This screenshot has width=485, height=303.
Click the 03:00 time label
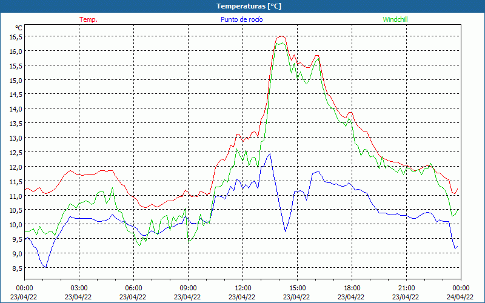79,288
